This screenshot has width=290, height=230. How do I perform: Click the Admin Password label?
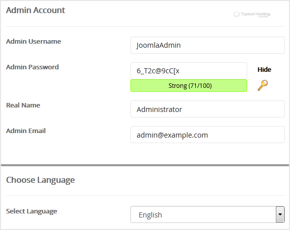pos(32,67)
